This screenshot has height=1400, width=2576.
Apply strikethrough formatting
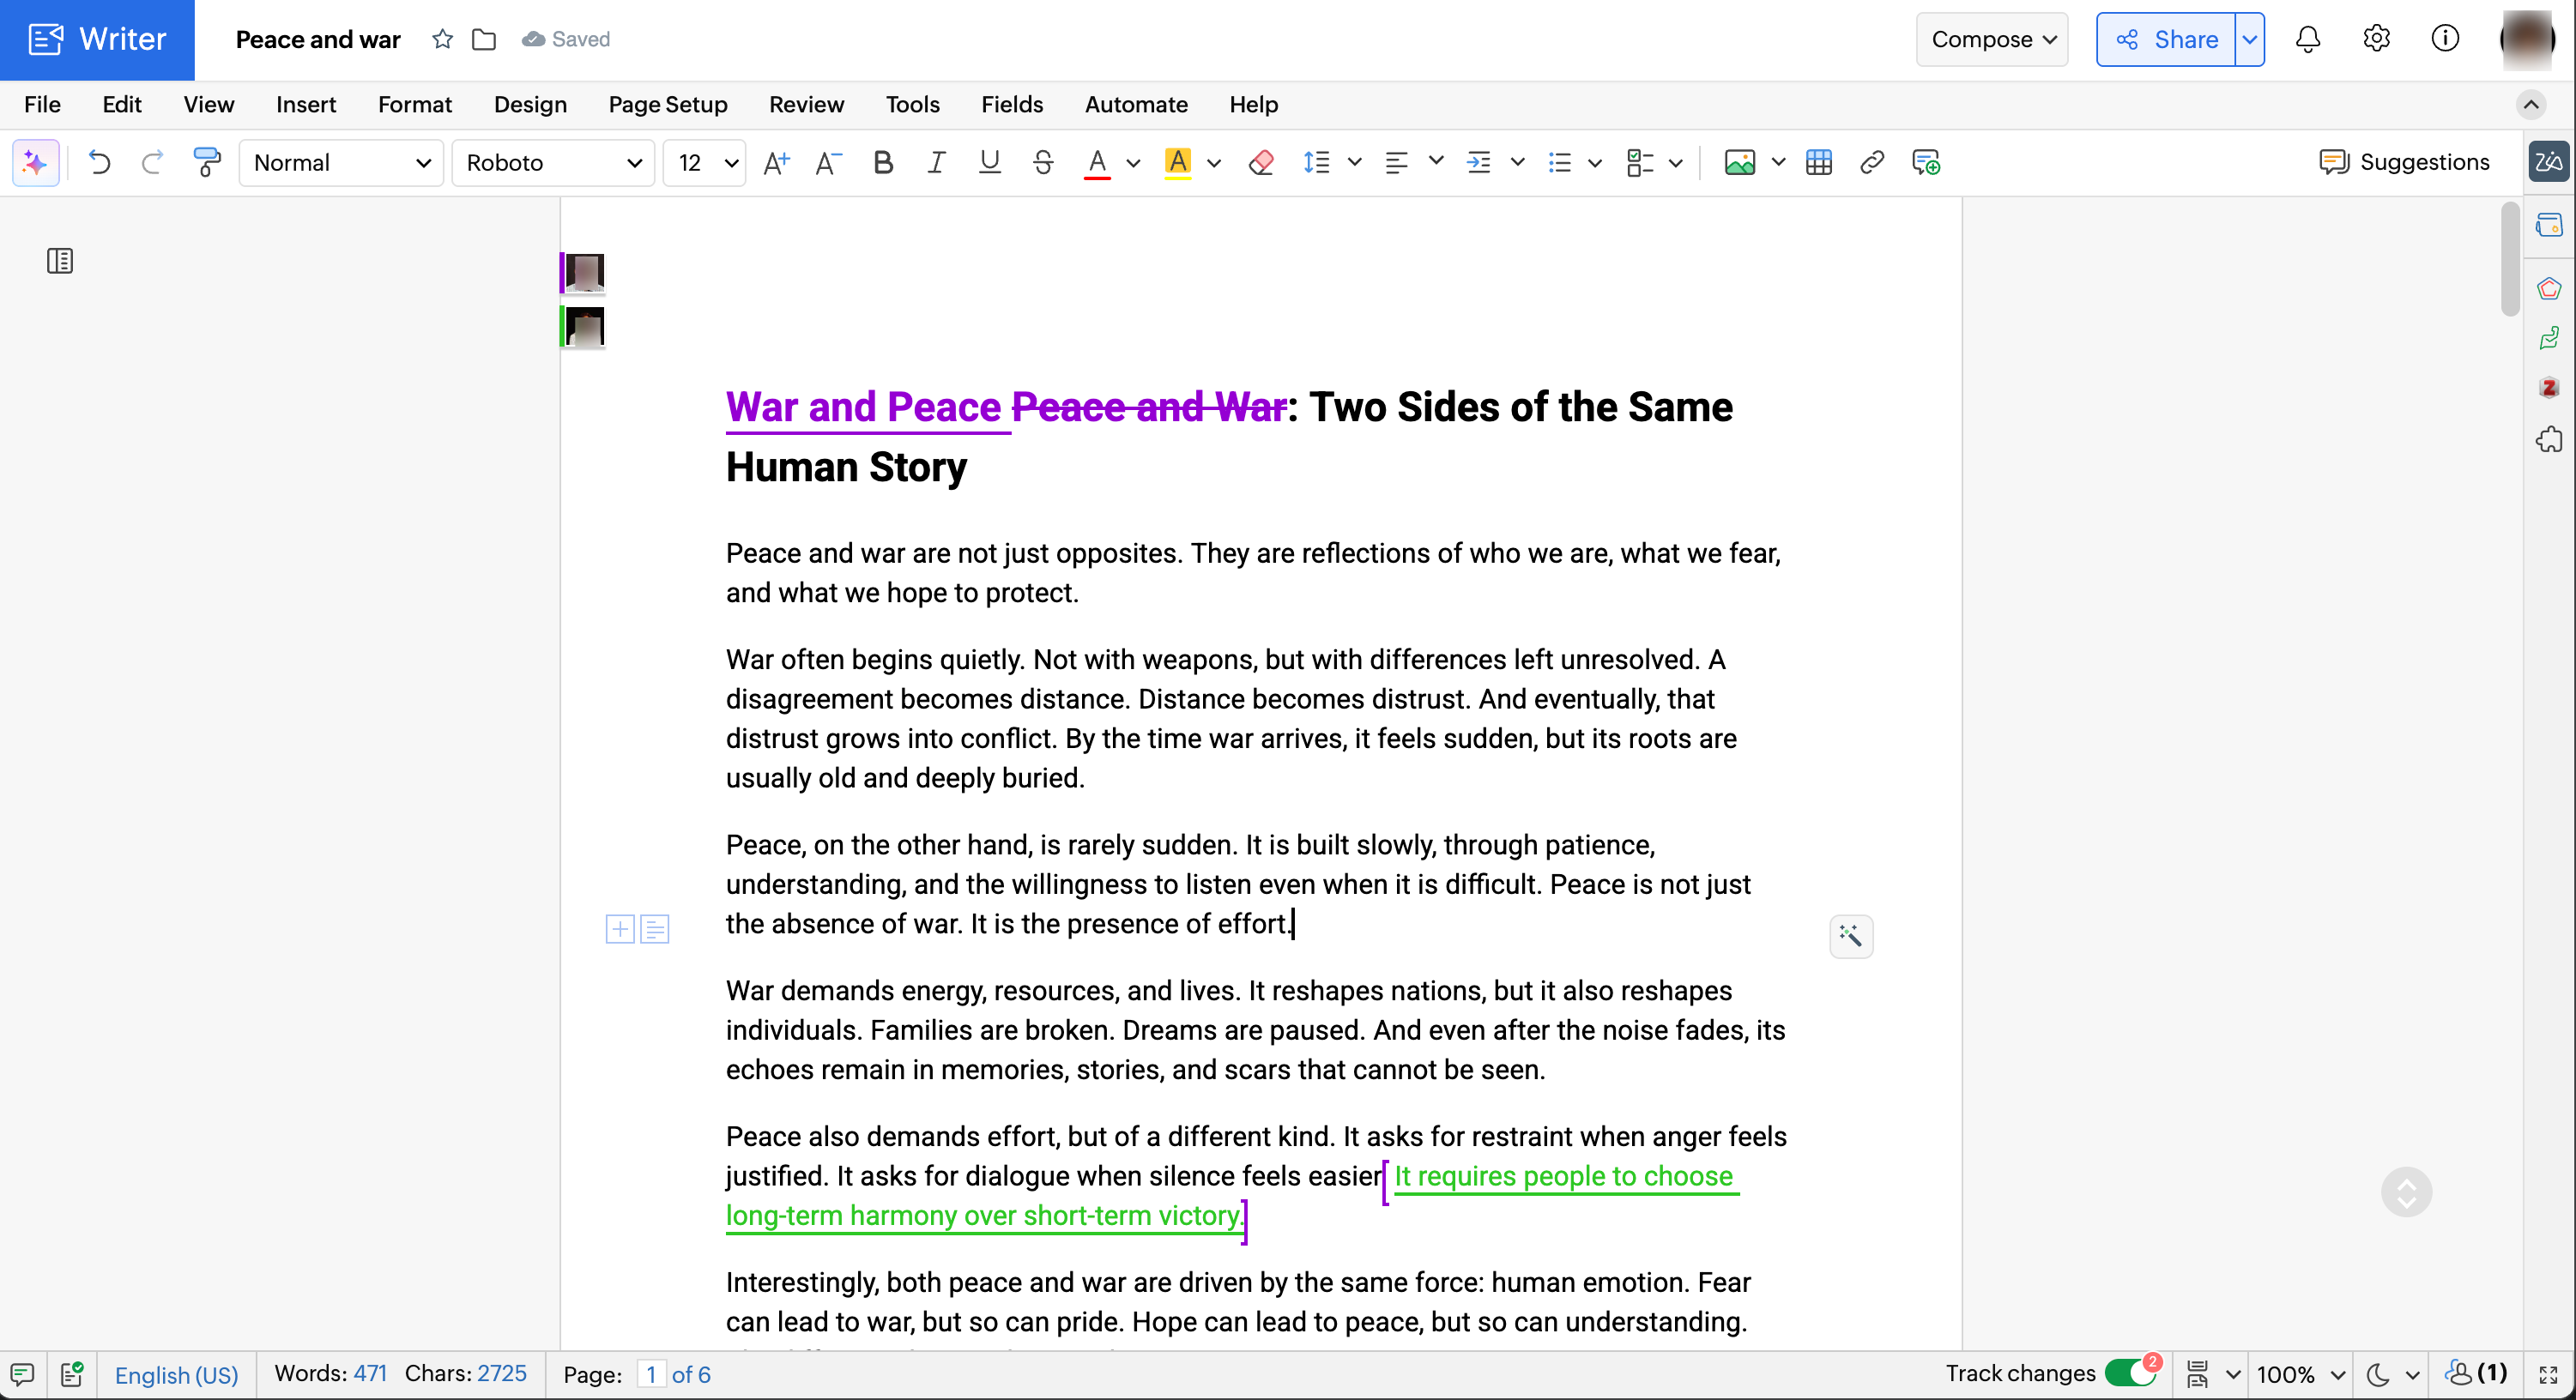pyautogui.click(x=1043, y=162)
